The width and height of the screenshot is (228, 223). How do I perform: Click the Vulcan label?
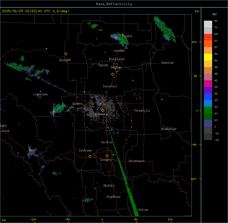(x=143, y=210)
